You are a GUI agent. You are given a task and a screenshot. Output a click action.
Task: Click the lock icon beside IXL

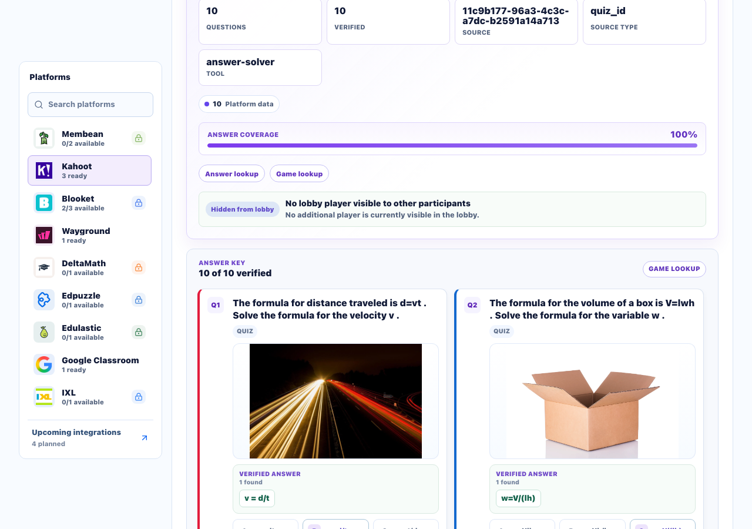pos(139,397)
